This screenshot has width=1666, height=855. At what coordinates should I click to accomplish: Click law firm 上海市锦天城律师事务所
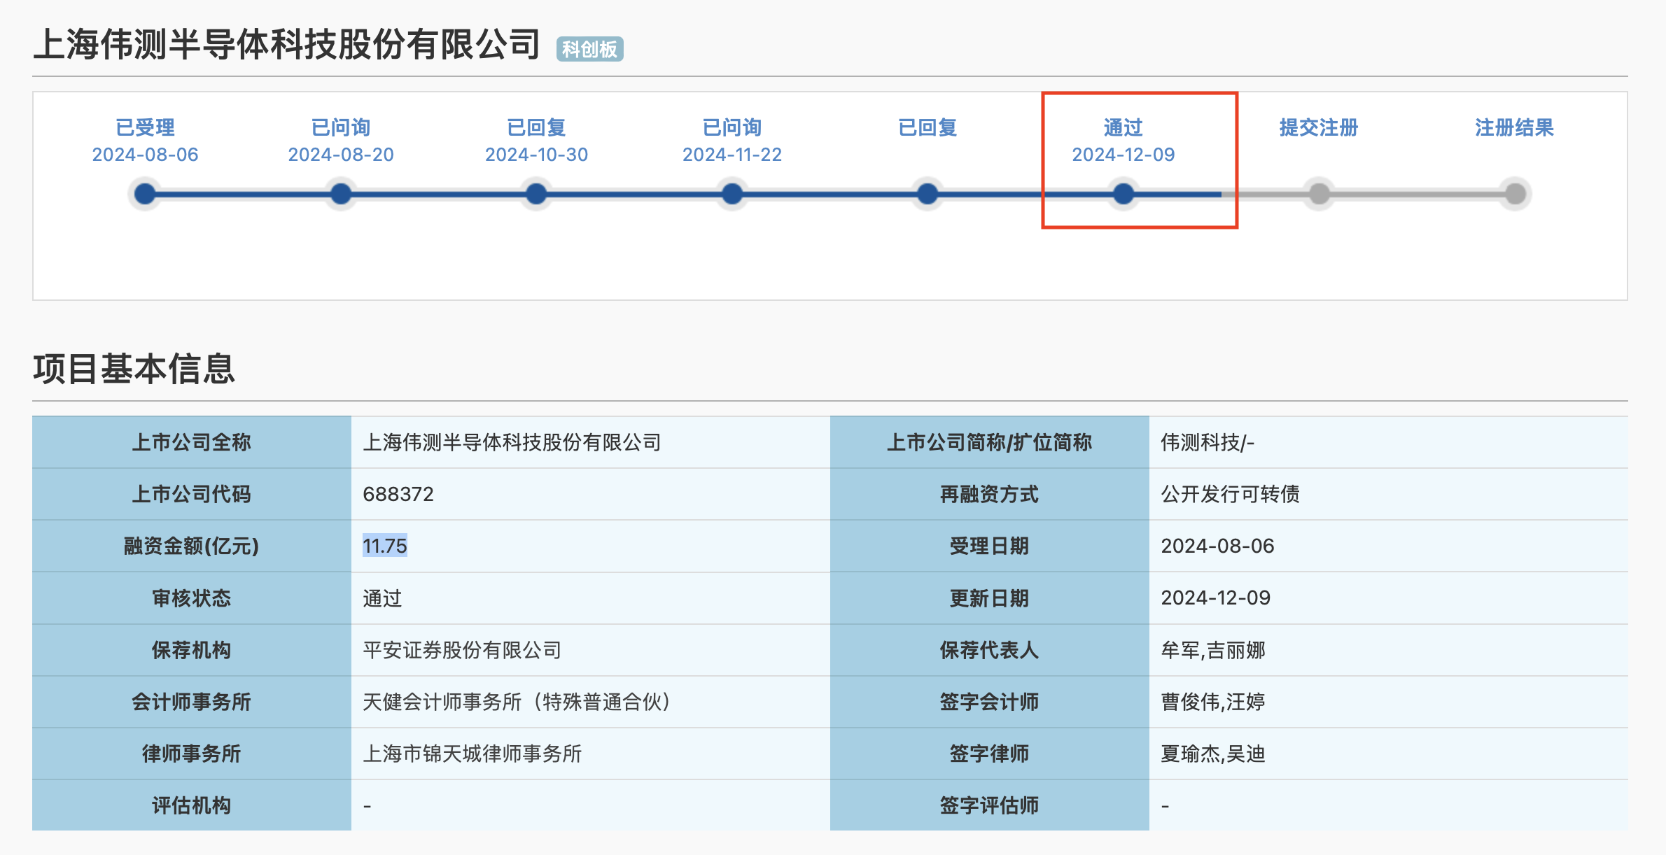pos(472,754)
